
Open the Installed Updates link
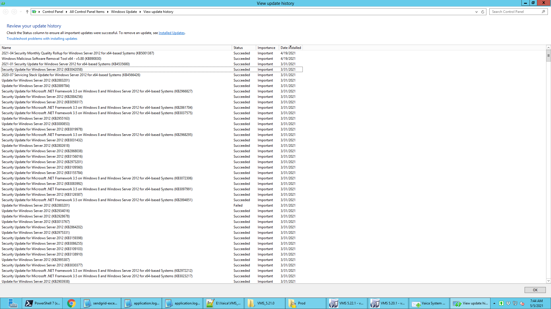tap(172, 33)
